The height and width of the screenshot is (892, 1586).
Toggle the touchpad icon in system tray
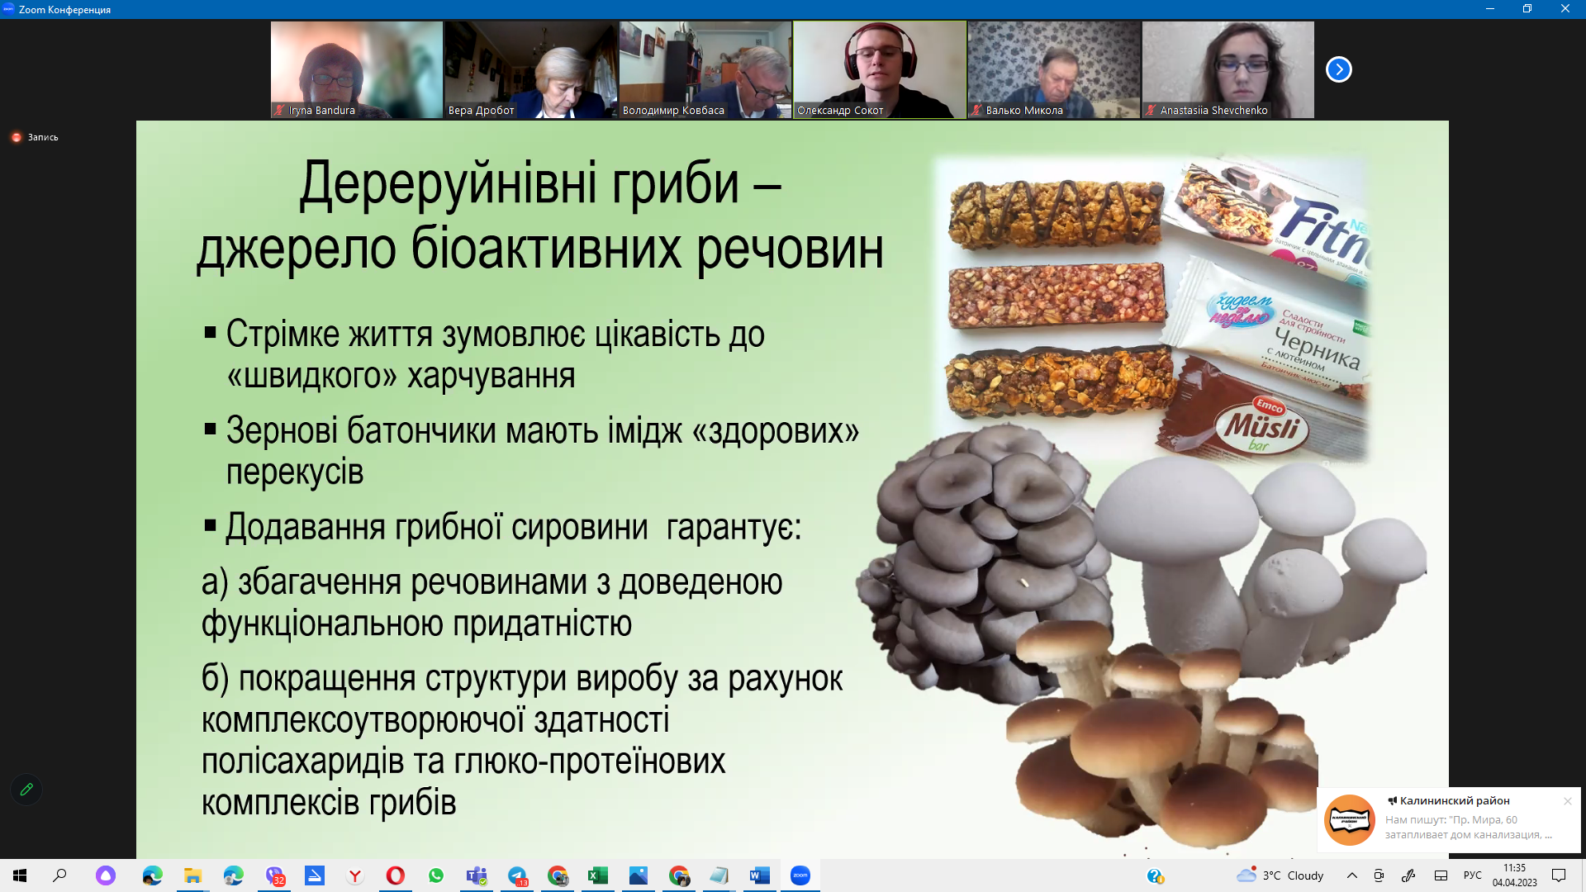pyautogui.click(x=1441, y=875)
